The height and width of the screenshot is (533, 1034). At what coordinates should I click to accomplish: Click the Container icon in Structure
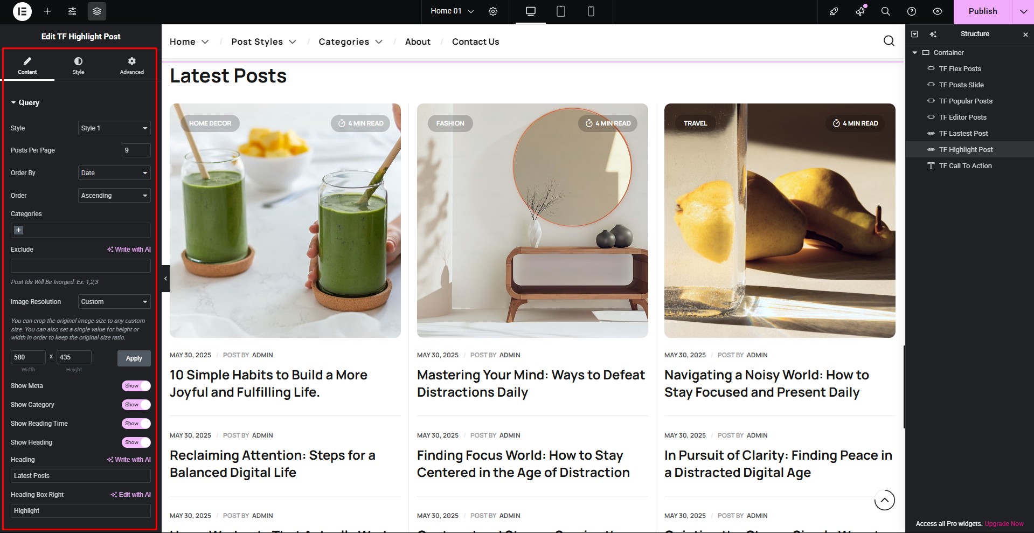click(x=926, y=53)
